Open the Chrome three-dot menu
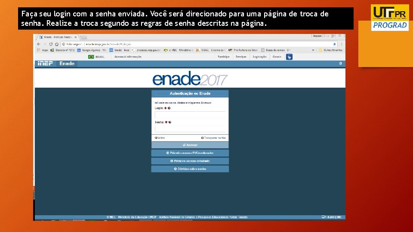The width and height of the screenshot is (413, 232). coord(342,44)
